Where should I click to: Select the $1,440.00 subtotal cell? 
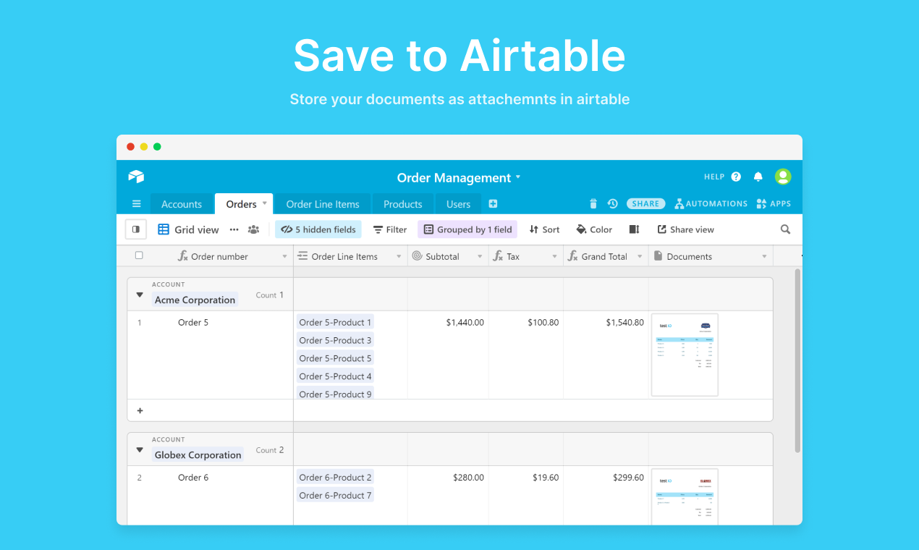(x=448, y=355)
